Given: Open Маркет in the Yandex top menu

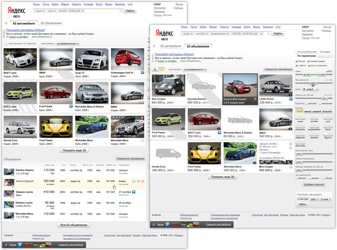Looking at the screenshot, I should click(x=213, y=26).
